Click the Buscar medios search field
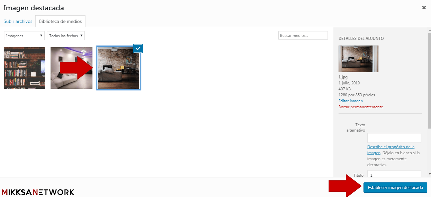Screen dimensions: 431x197 (x=303, y=36)
